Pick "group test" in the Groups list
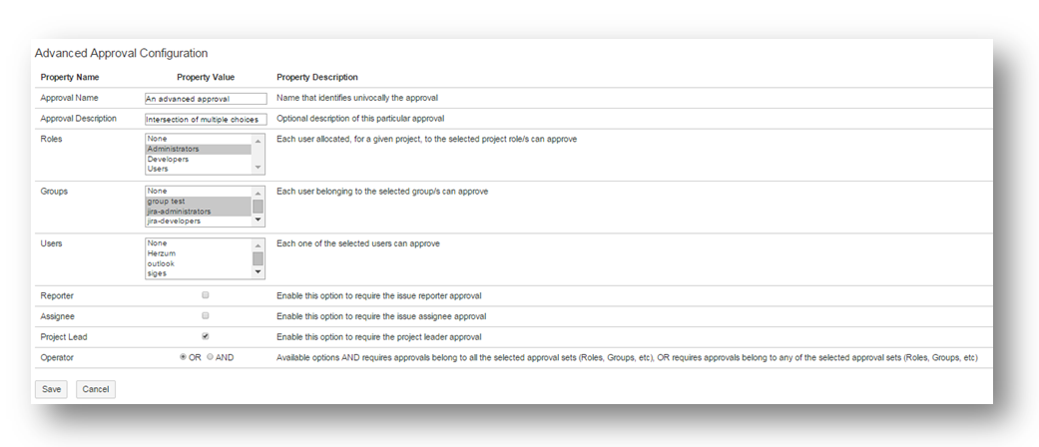The height and width of the screenshot is (447, 1039). coord(198,201)
